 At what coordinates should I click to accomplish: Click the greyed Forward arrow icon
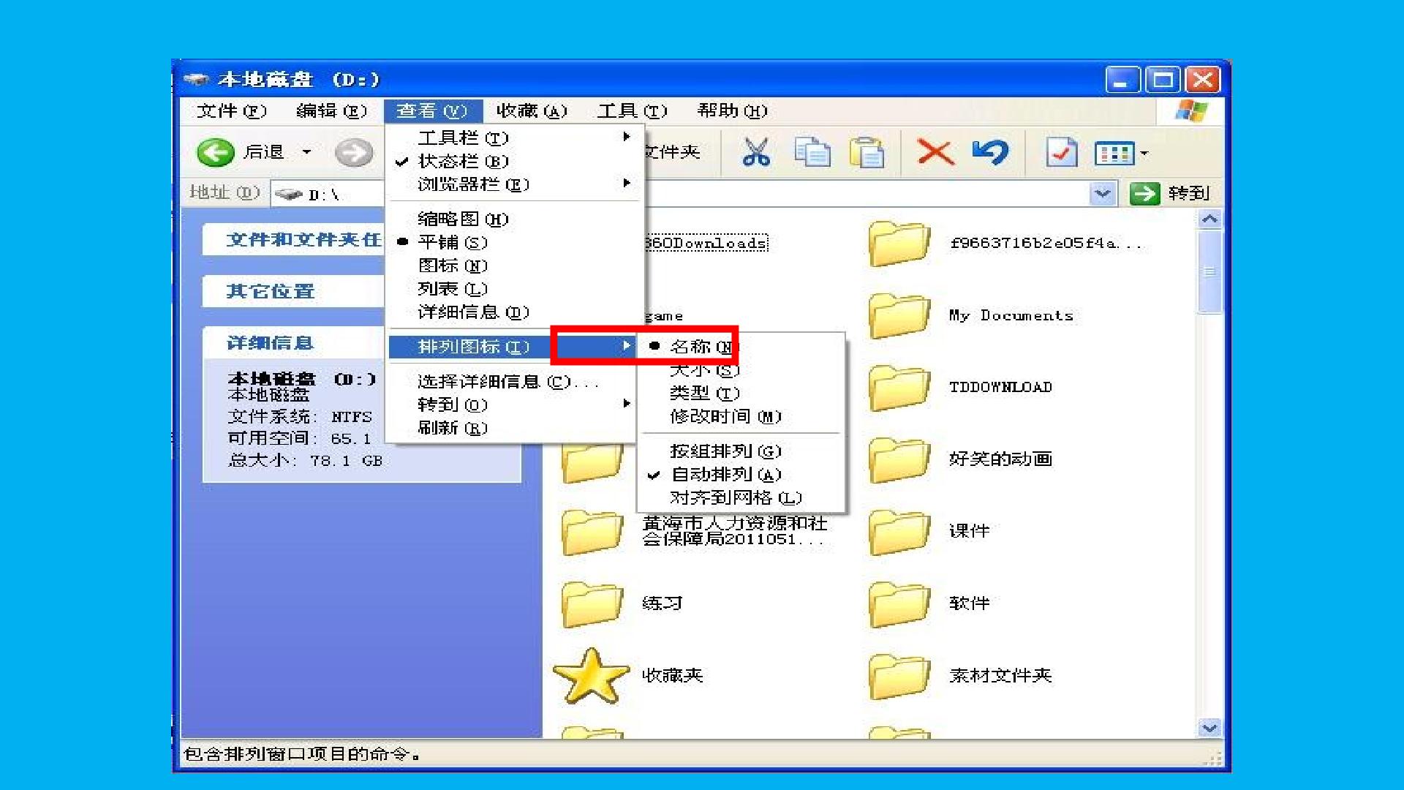[353, 153]
